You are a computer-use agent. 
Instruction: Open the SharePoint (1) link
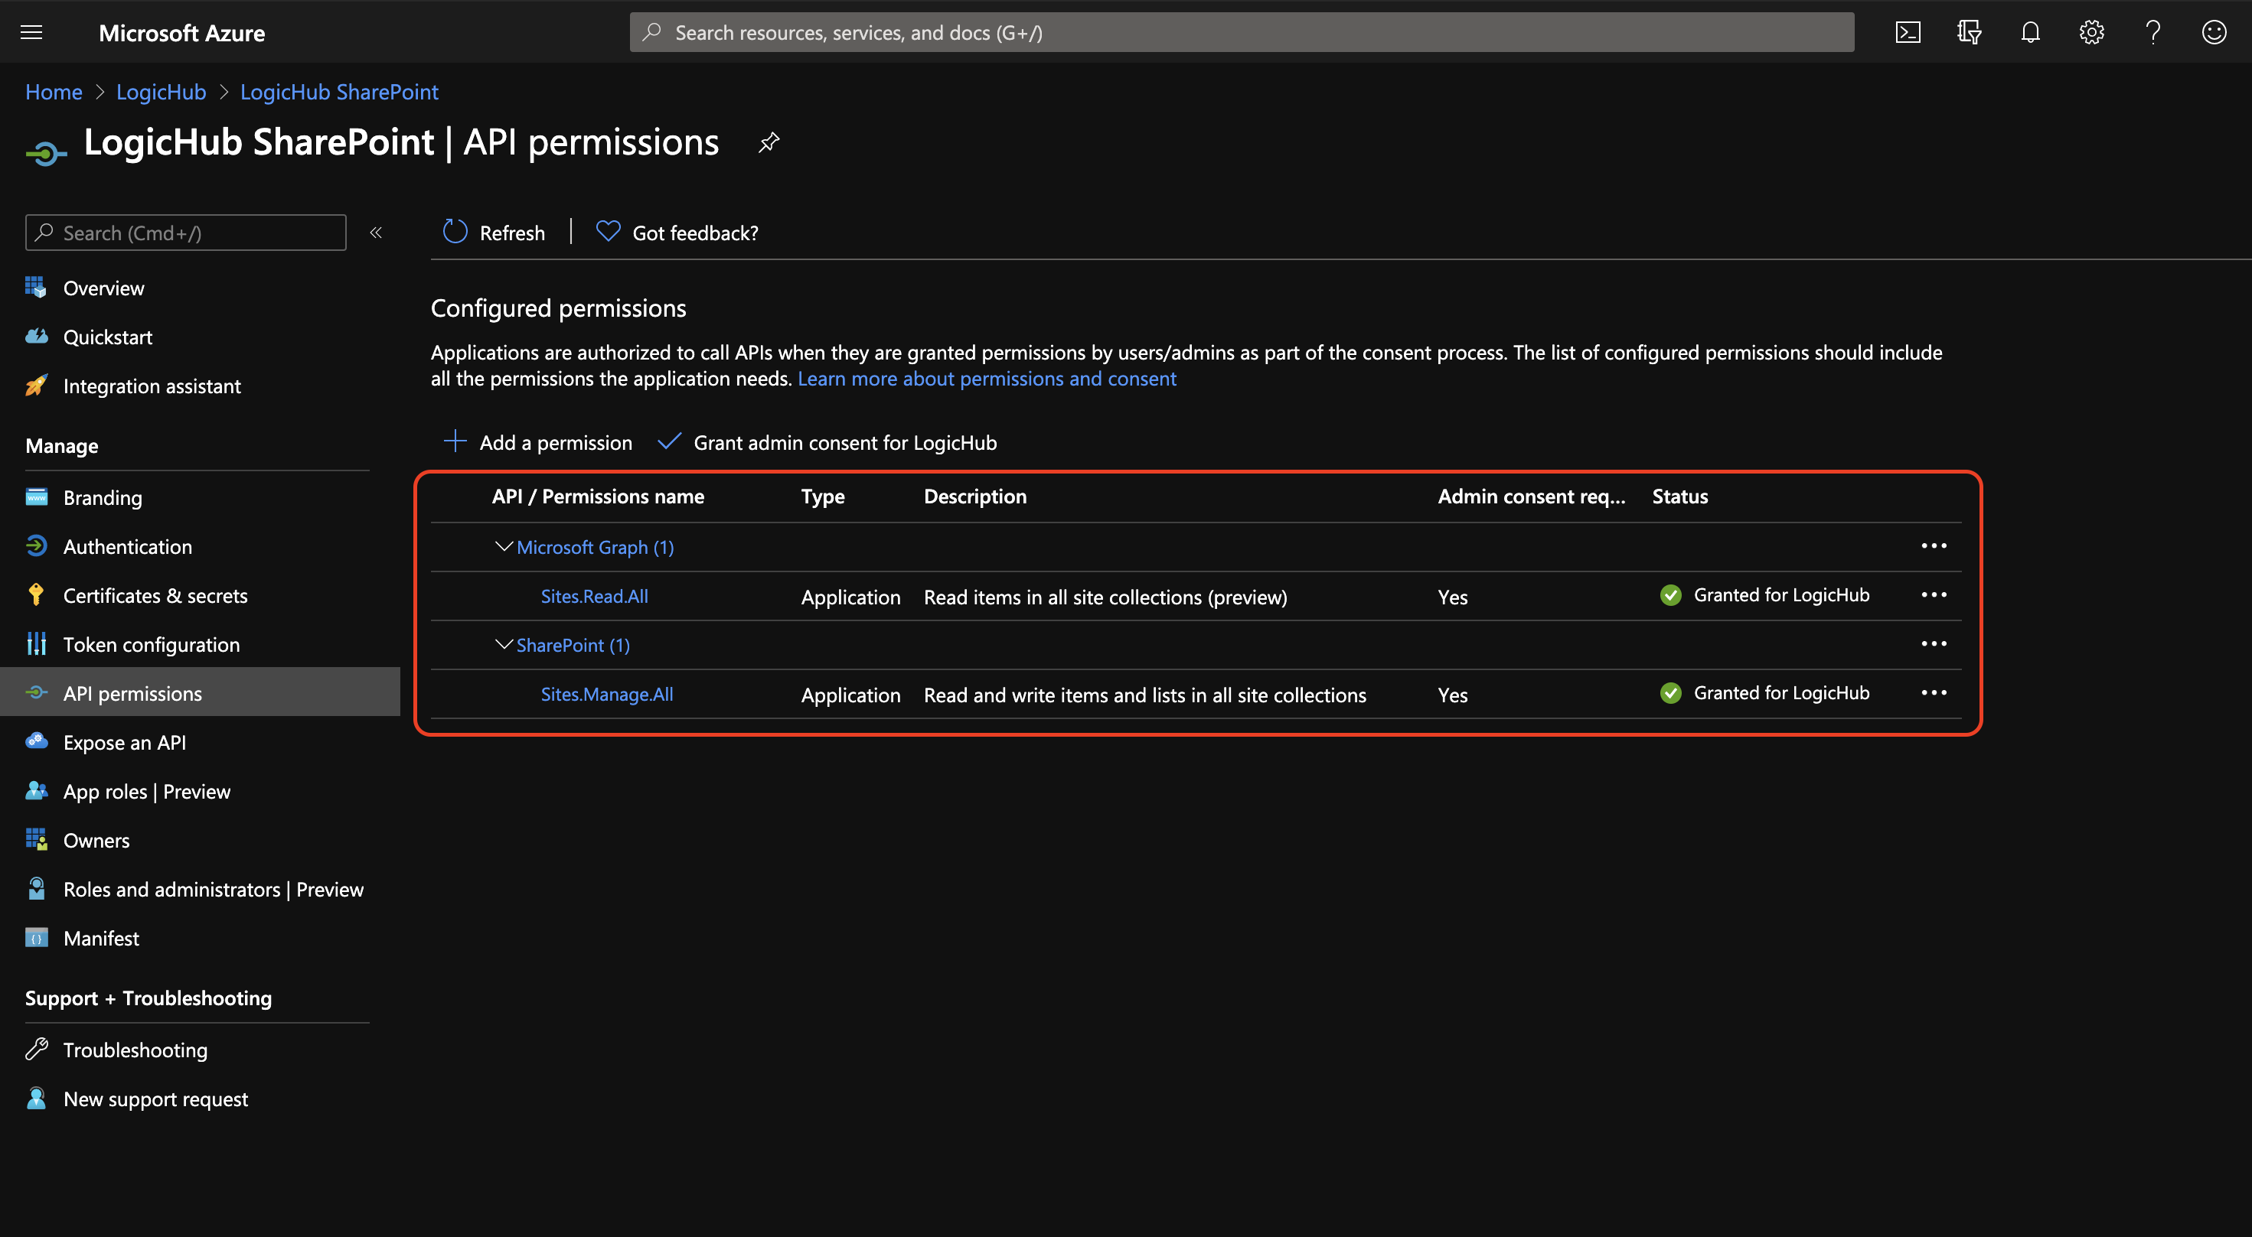[x=573, y=645]
